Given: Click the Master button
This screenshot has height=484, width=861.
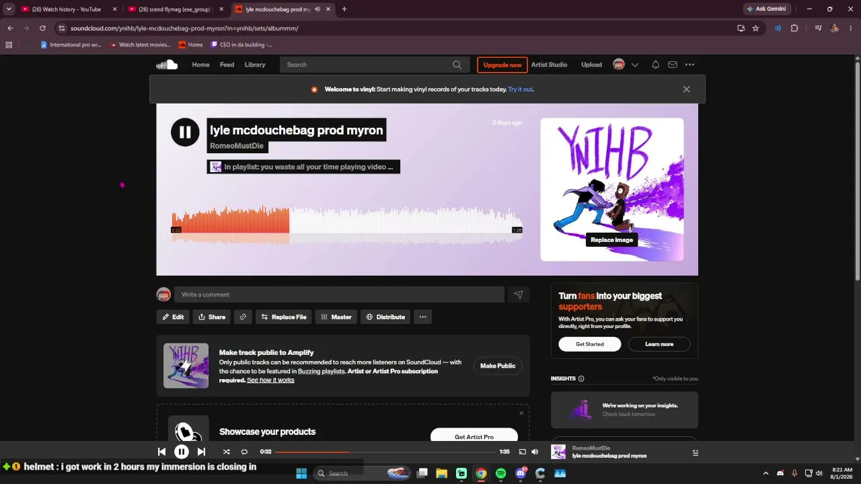Looking at the screenshot, I should pos(336,317).
